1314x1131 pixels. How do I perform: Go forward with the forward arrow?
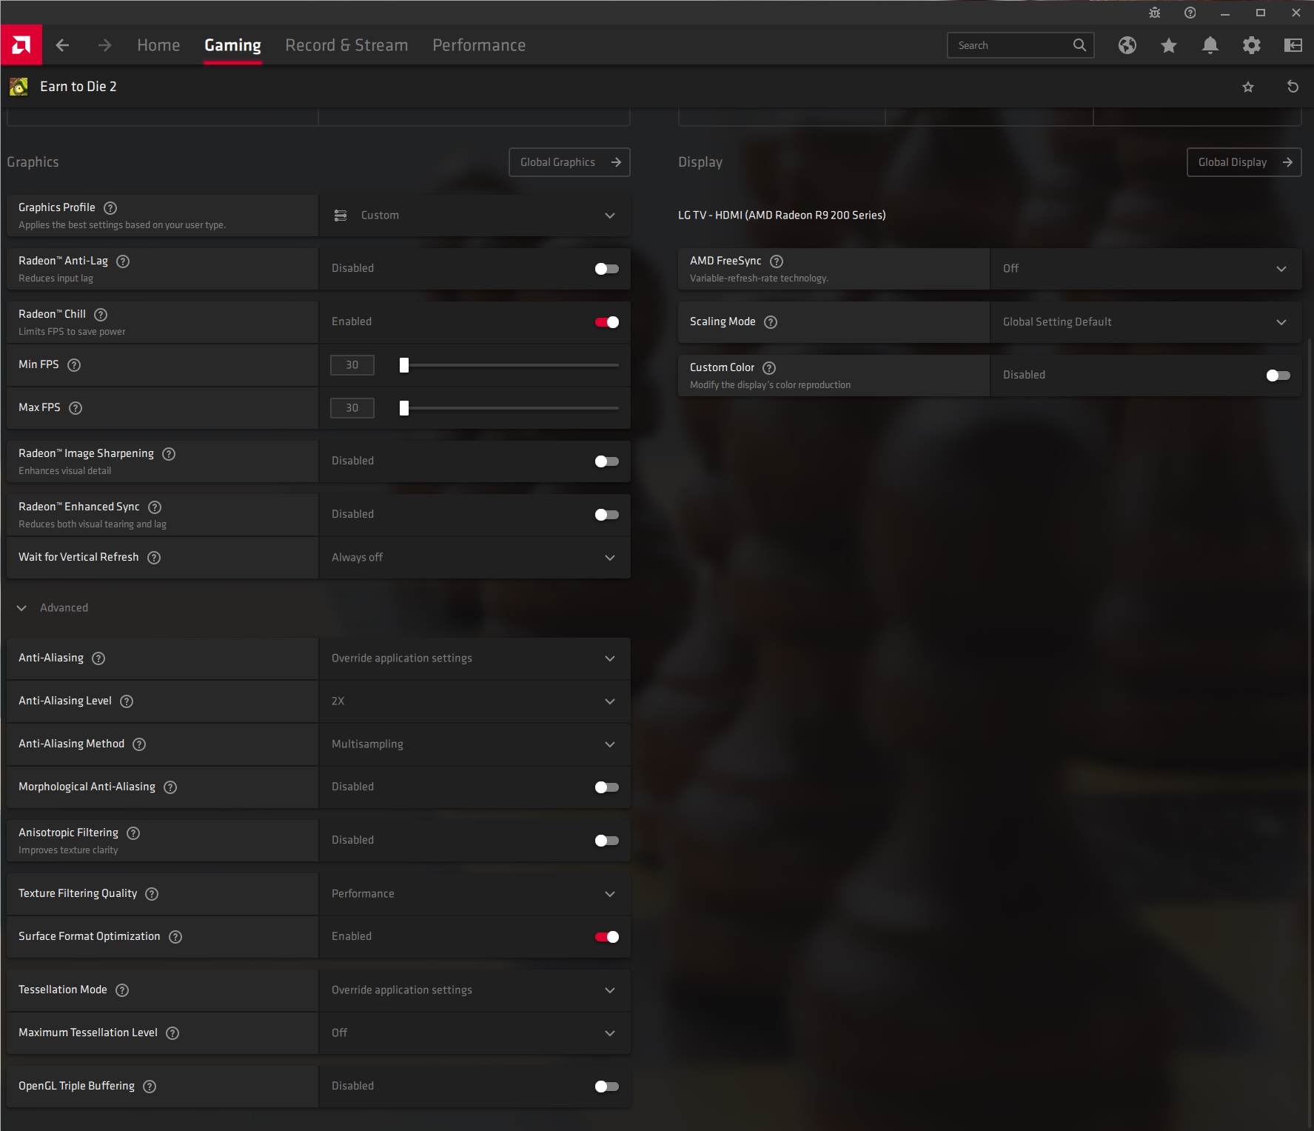pyautogui.click(x=104, y=45)
